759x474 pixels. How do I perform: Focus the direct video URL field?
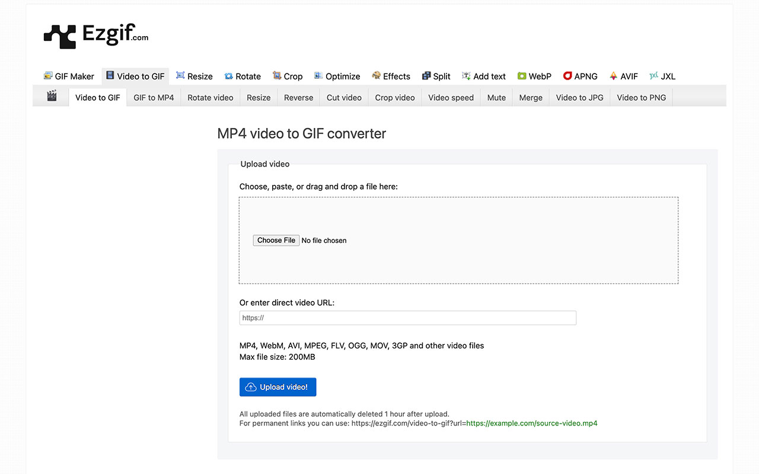[407, 318]
